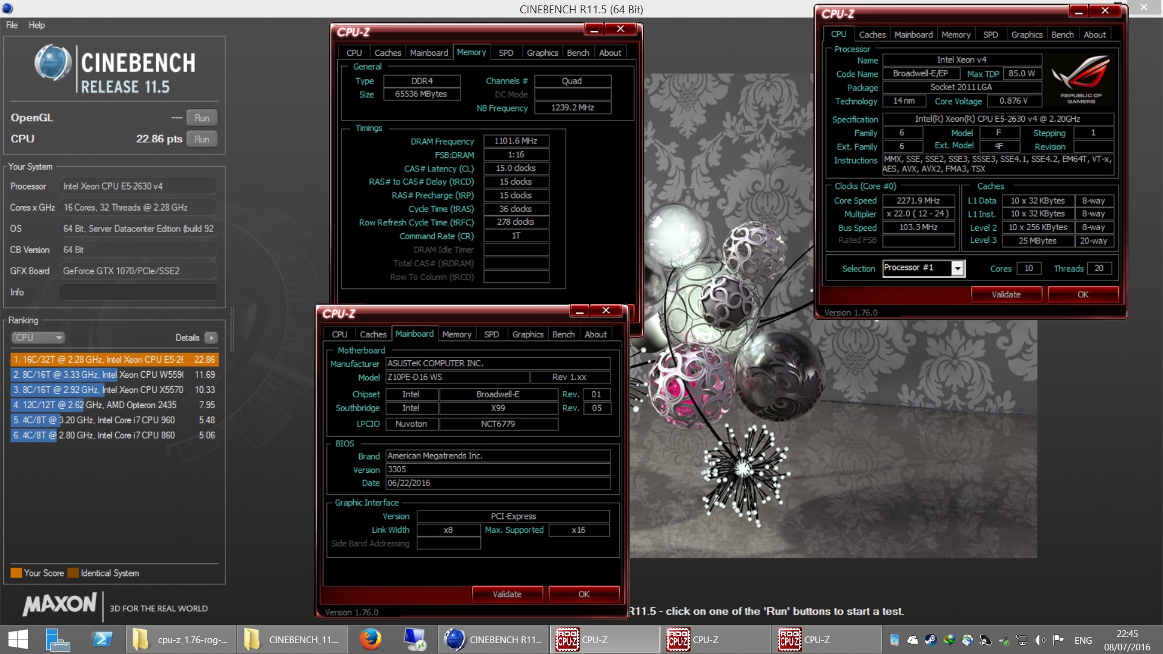Launch Firefox from the taskbar

pyautogui.click(x=369, y=639)
